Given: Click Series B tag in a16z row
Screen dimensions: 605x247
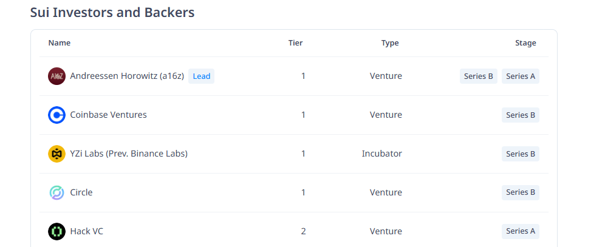Looking at the screenshot, I should [x=479, y=76].
